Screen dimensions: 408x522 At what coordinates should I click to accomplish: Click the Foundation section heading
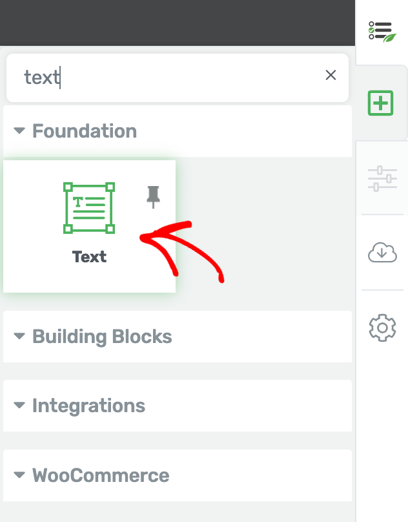[x=85, y=131]
